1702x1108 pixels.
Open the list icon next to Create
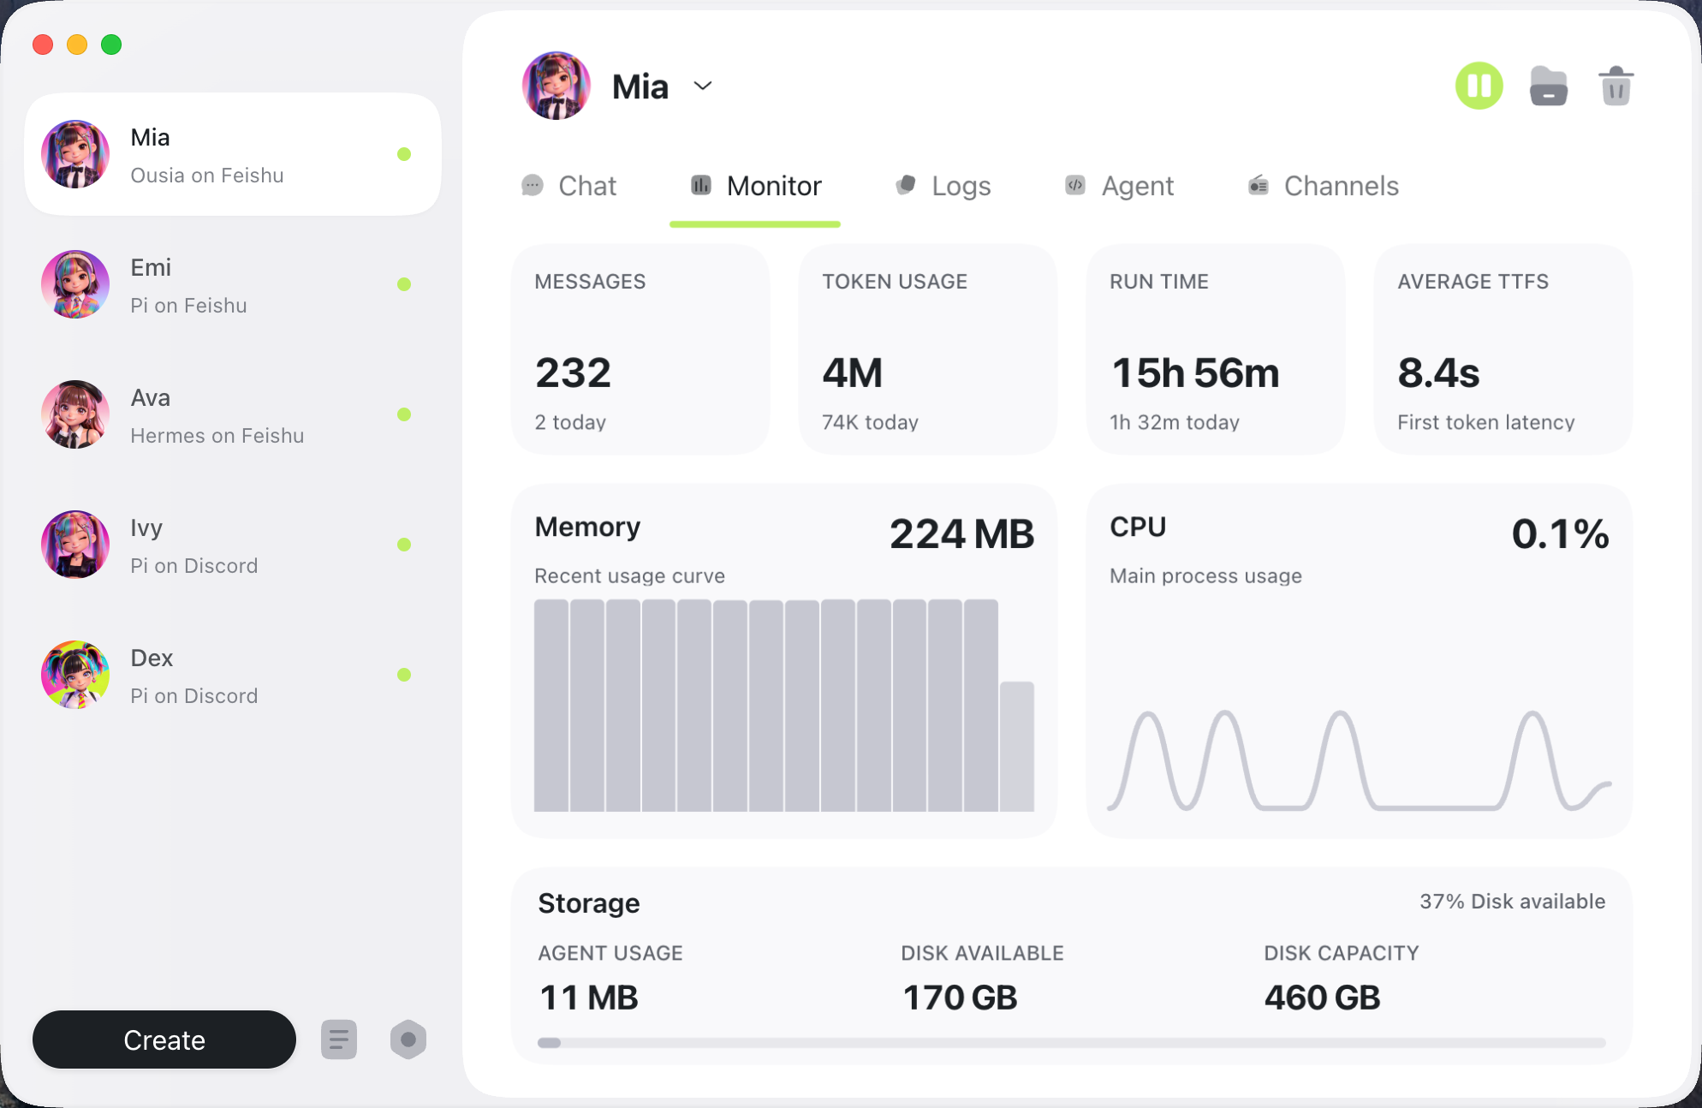tap(339, 1039)
